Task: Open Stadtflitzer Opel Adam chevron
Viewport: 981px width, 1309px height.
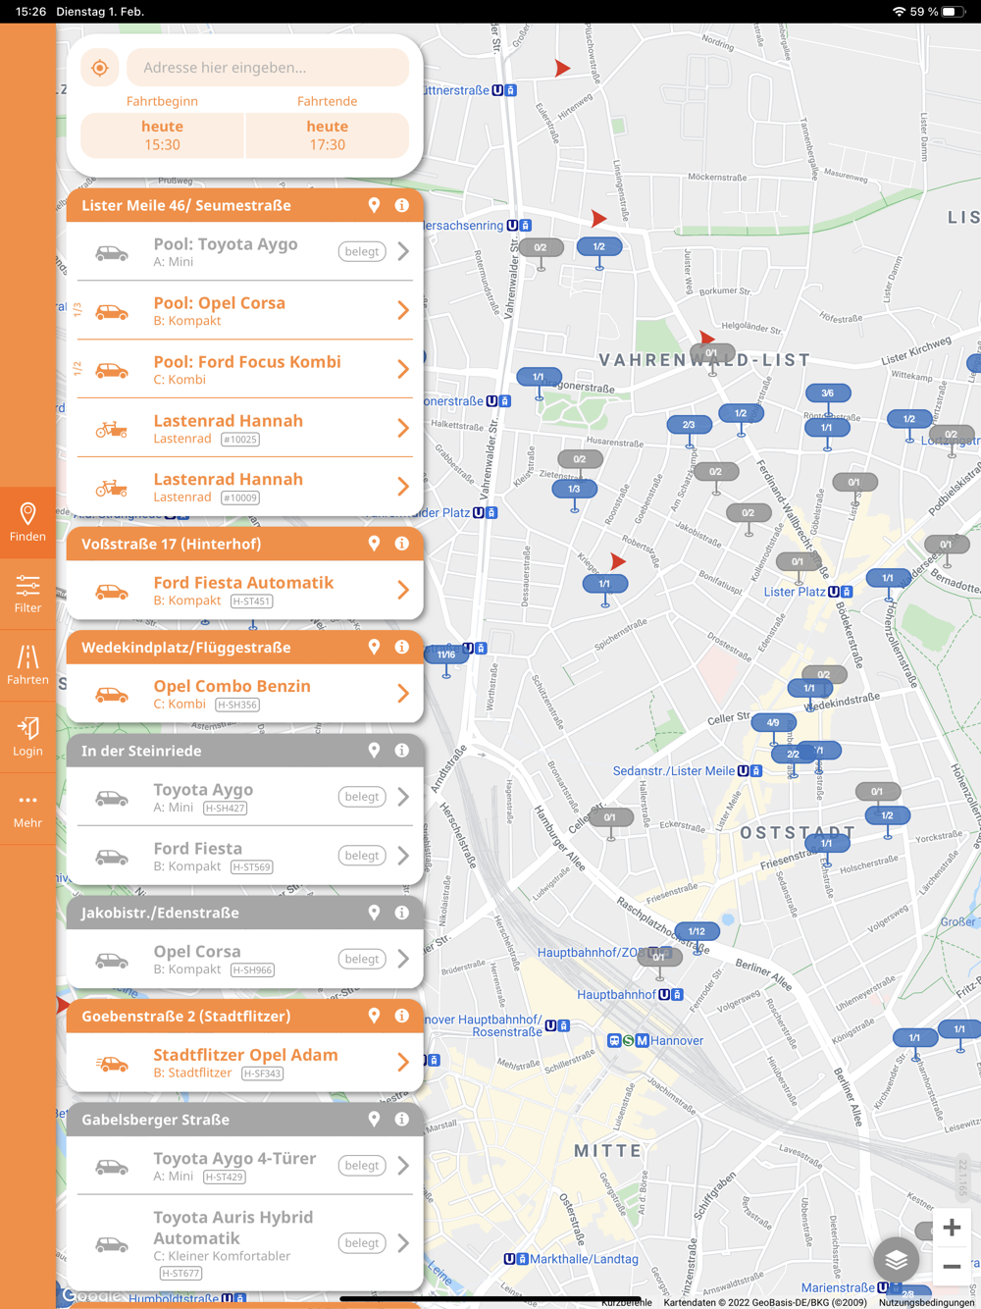Action: click(x=403, y=1063)
